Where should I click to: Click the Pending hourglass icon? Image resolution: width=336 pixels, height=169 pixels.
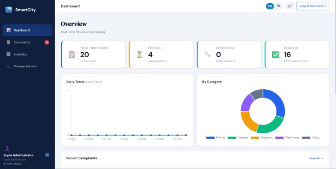point(140,54)
